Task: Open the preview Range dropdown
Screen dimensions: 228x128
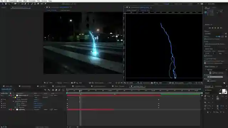Action: tap(216, 44)
